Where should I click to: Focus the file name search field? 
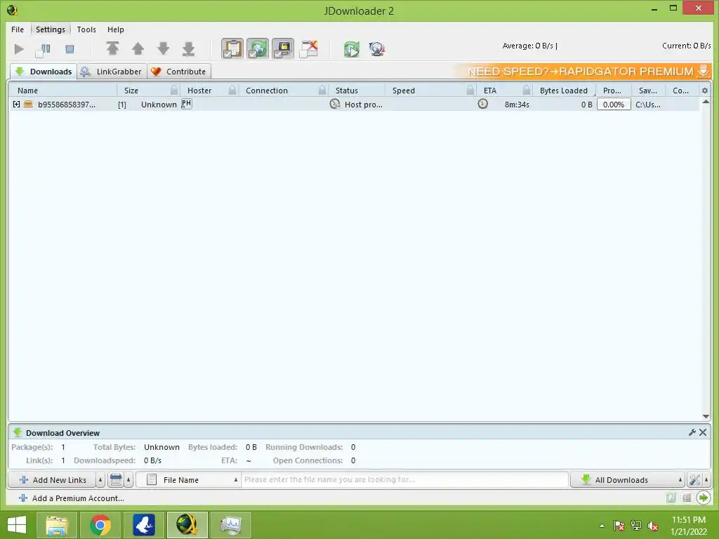[x=405, y=479]
